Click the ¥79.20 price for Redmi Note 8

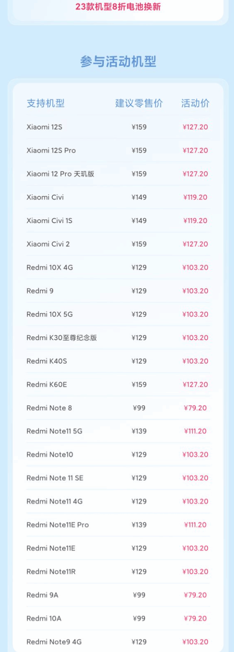[195, 408]
